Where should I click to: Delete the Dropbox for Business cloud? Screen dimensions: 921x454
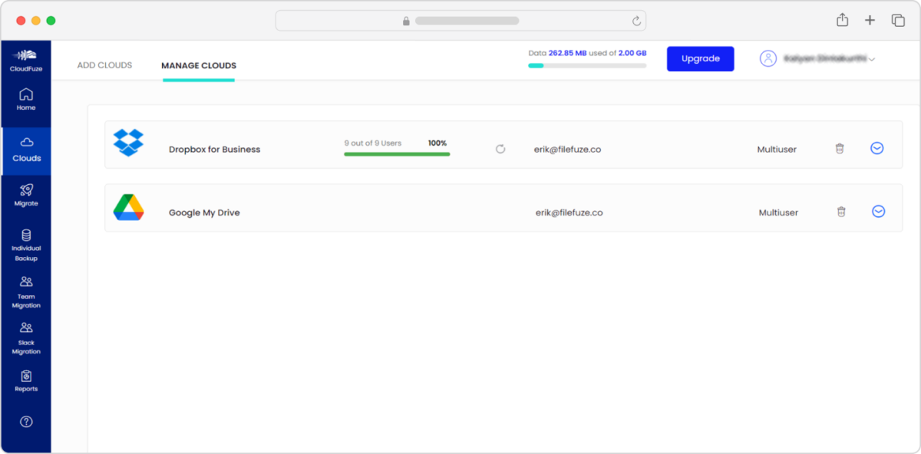pos(840,149)
